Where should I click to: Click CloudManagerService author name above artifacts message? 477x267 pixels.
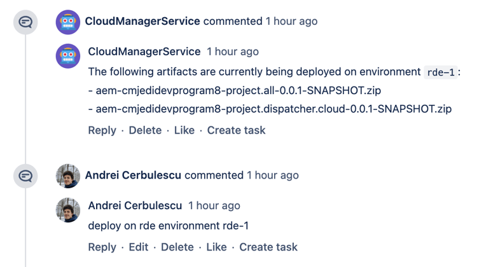pos(144,51)
